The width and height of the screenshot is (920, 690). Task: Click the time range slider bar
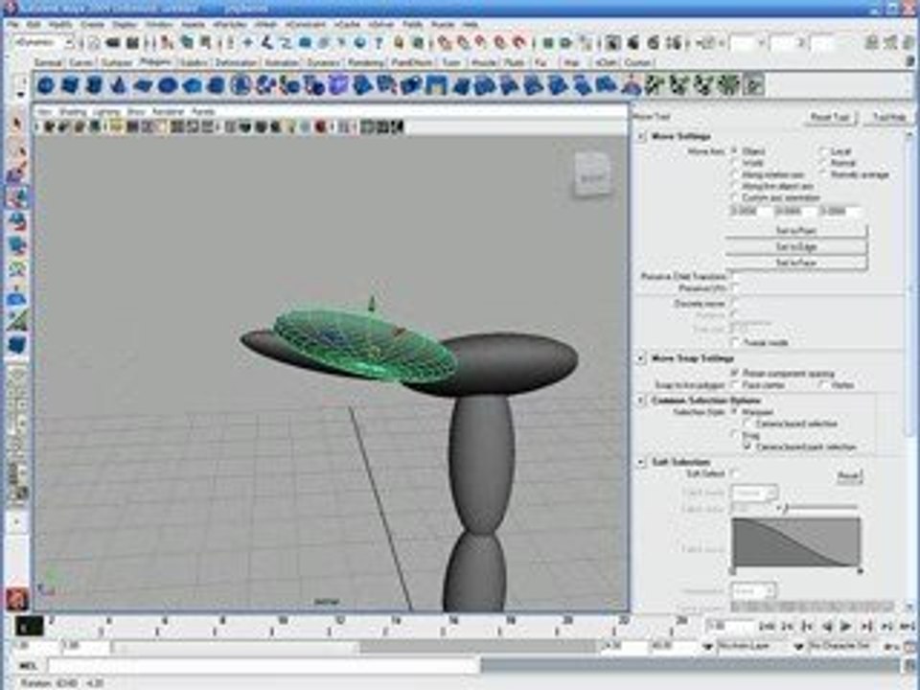(237, 647)
